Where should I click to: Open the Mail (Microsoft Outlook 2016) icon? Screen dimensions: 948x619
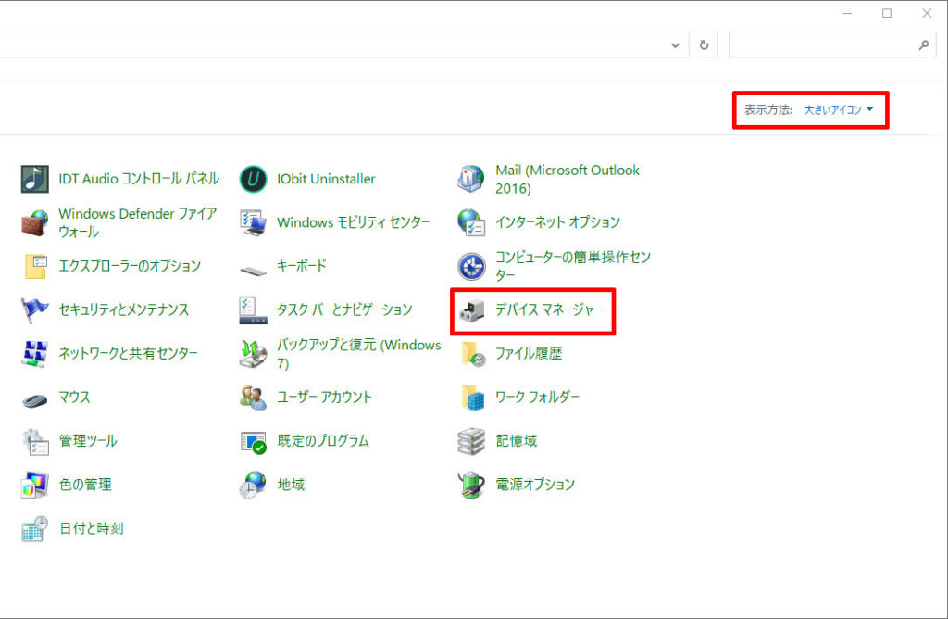click(471, 179)
